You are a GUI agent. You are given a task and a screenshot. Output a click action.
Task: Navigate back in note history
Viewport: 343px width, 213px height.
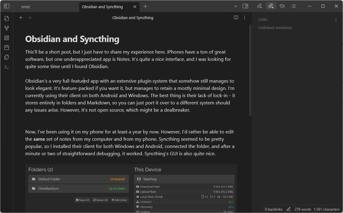pos(21,18)
